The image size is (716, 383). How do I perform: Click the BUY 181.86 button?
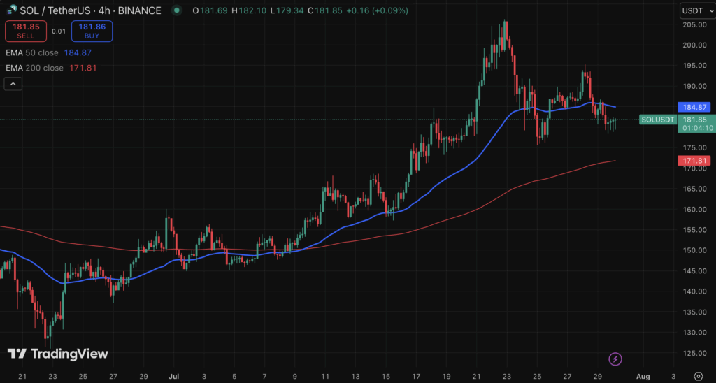(92, 31)
